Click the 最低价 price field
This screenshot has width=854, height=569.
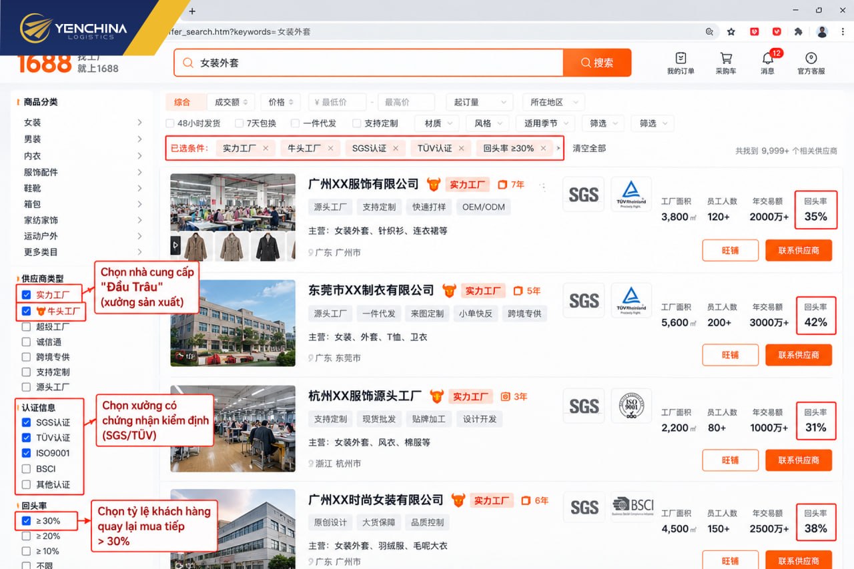[338, 102]
